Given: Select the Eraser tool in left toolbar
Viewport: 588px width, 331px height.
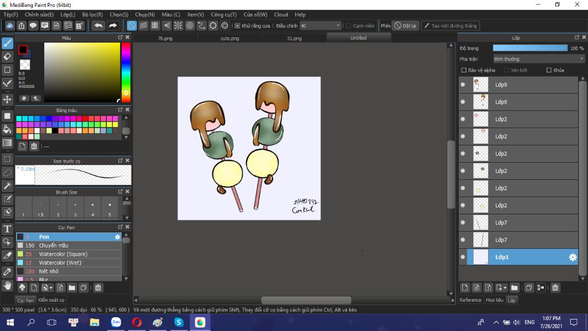Looking at the screenshot, I should tap(7, 56).
